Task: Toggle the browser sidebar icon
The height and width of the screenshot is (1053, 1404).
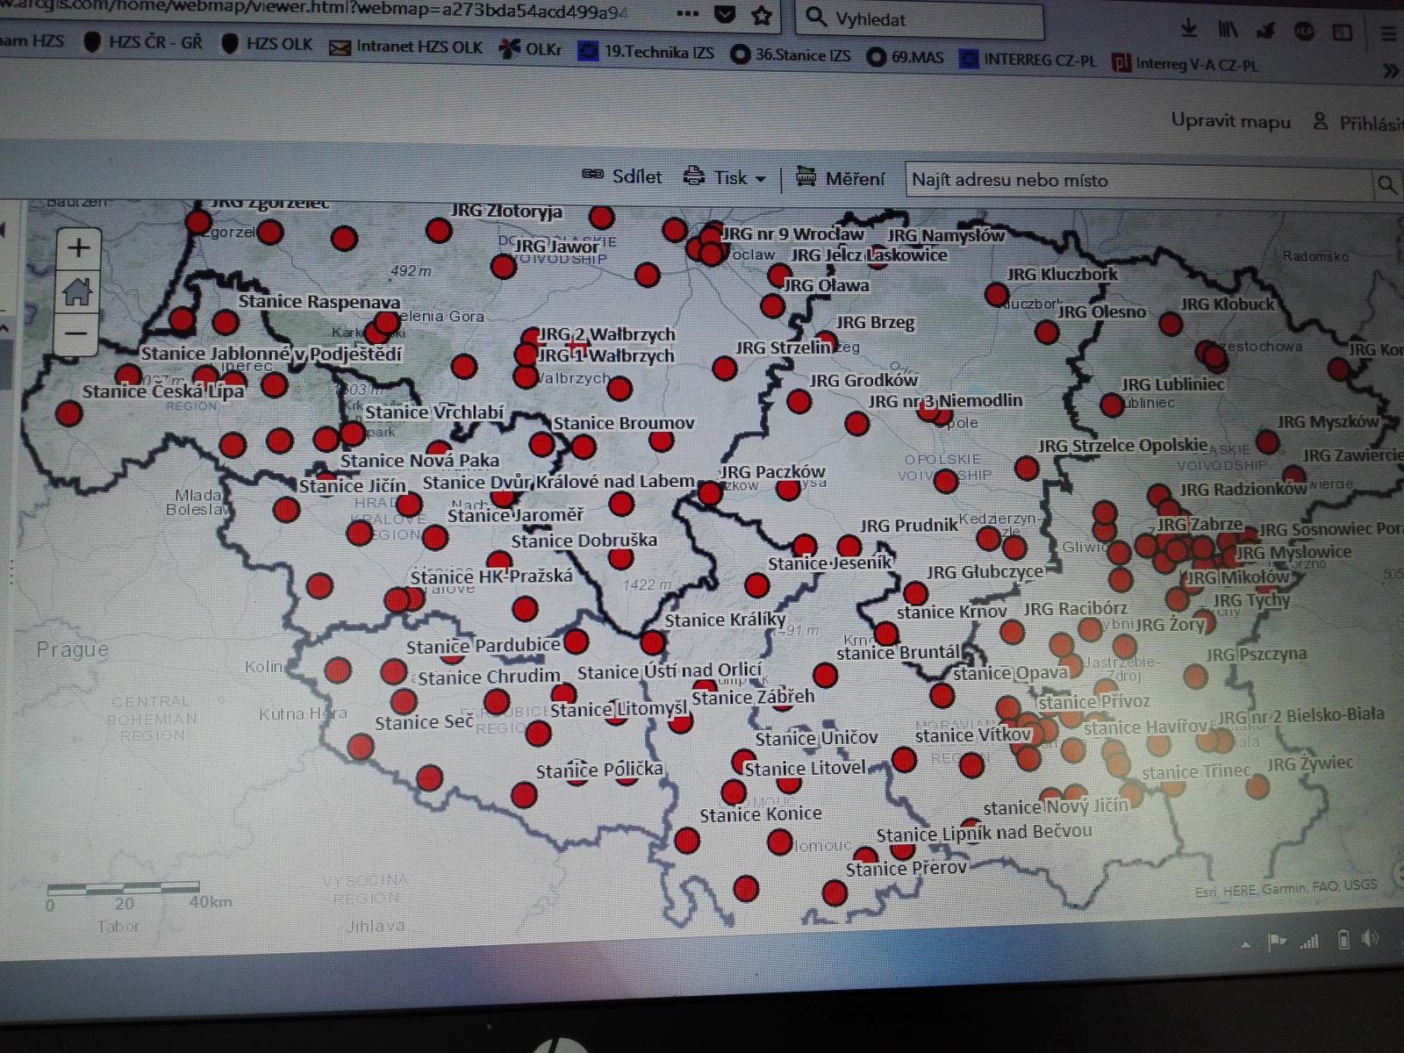Action: 1342,32
